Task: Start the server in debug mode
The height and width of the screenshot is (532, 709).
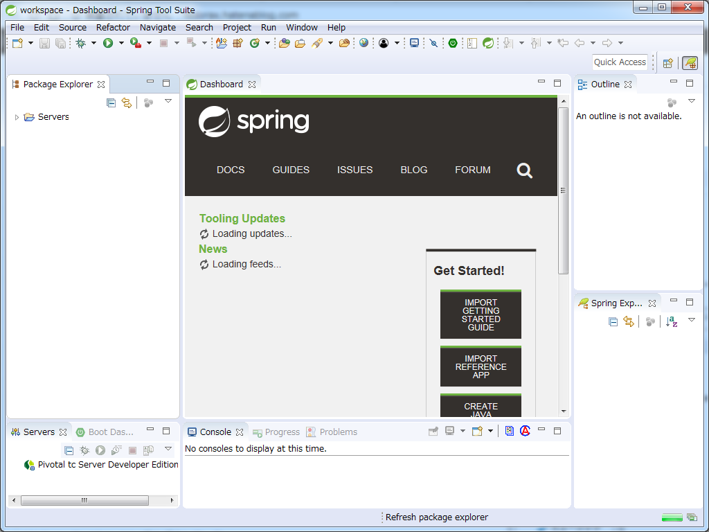Action: coord(84,450)
